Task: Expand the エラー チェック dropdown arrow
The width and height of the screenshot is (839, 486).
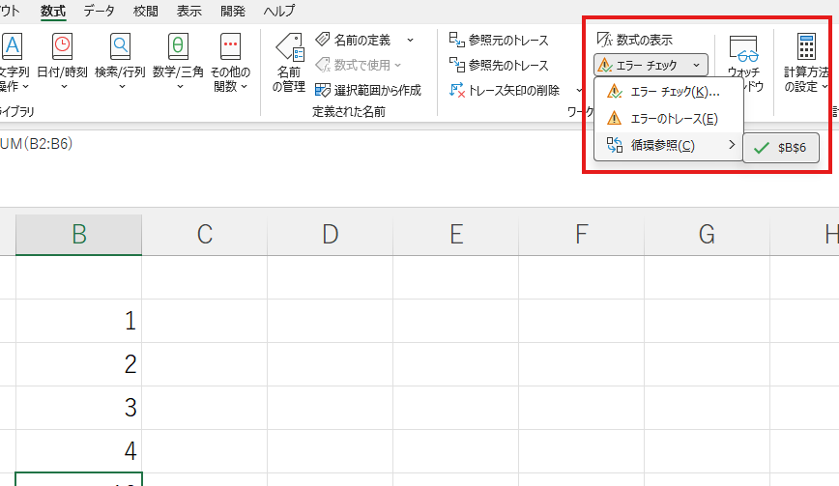Action: click(x=696, y=66)
